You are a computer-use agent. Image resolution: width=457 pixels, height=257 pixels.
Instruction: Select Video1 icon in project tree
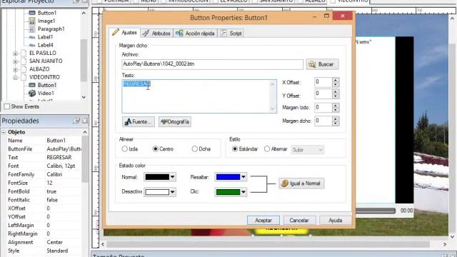point(32,94)
